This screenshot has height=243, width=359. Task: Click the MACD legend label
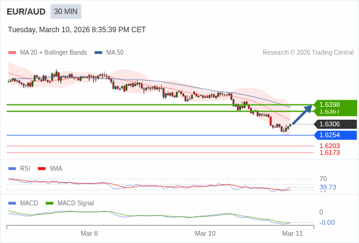tap(29, 204)
